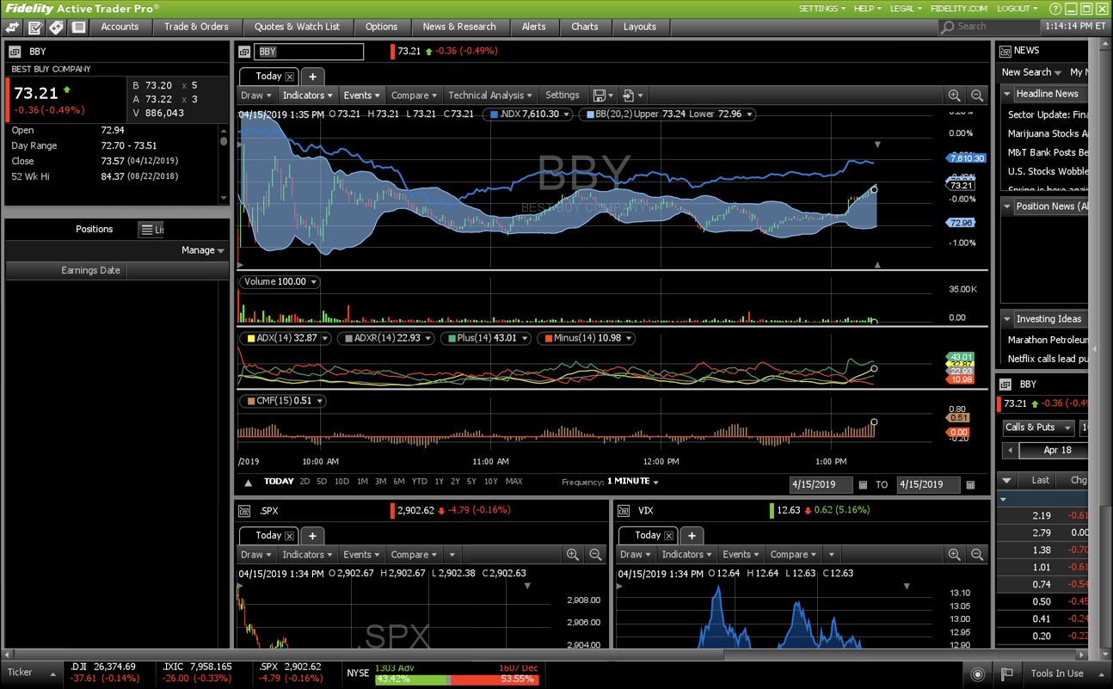Open calendar icon for chart end date

click(970, 485)
